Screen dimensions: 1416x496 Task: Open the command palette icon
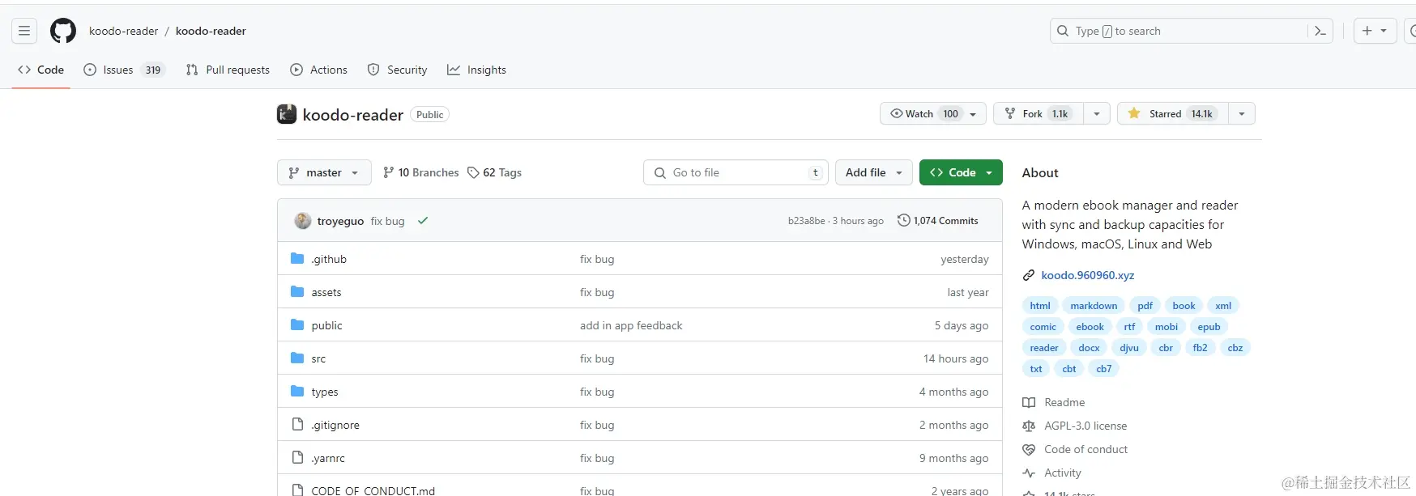pyautogui.click(x=1320, y=31)
